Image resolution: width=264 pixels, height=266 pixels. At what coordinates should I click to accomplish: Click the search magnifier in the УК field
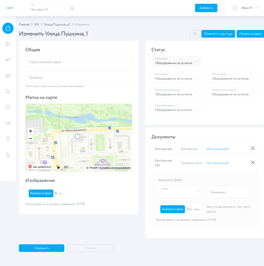coord(72,8)
